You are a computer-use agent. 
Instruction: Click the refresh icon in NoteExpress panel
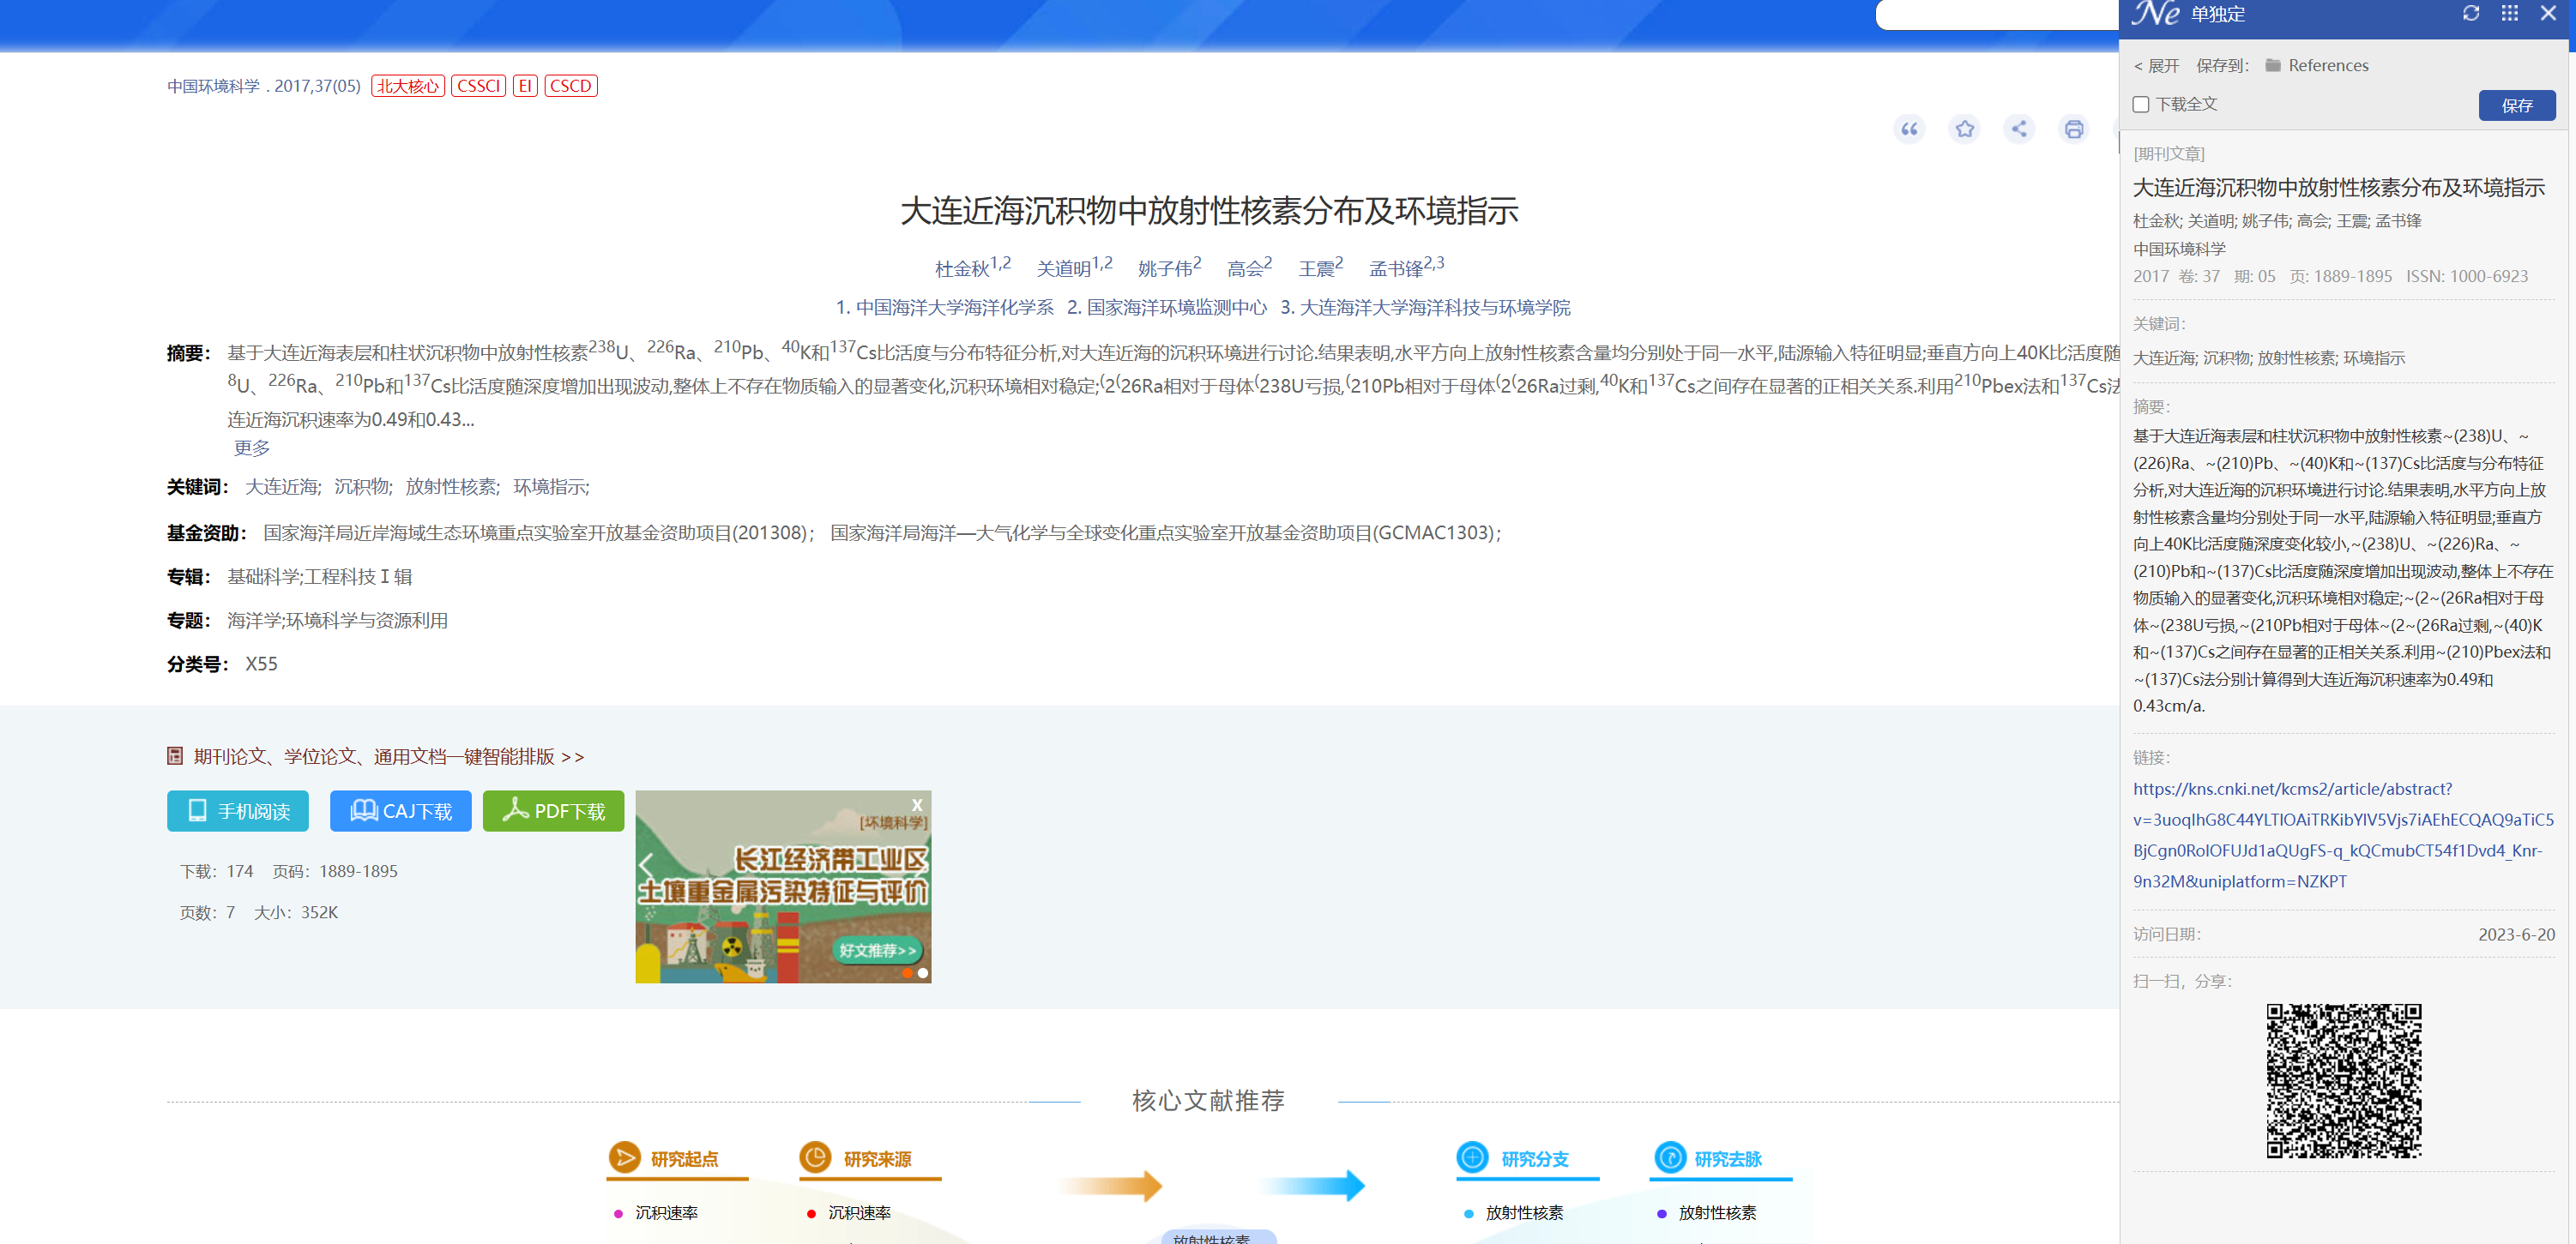click(x=2471, y=14)
